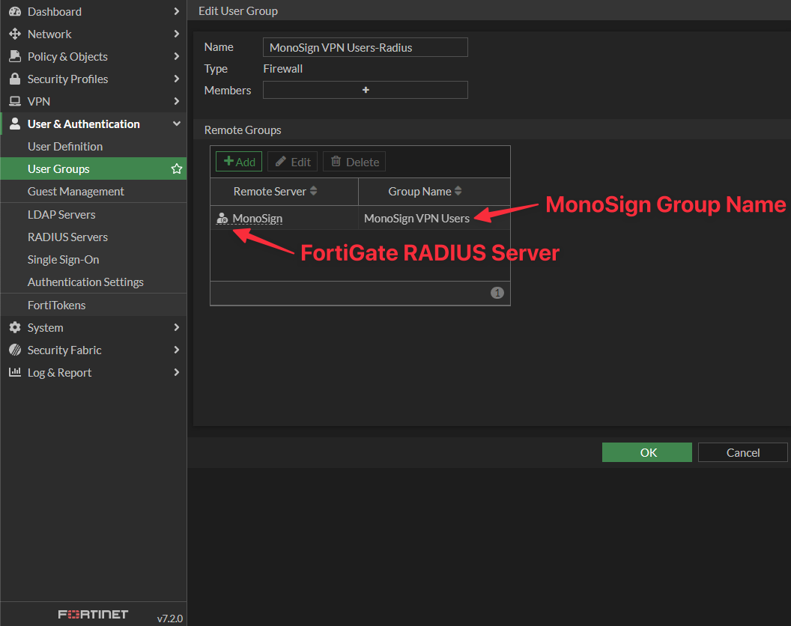The width and height of the screenshot is (791, 626).
Task: Click the Security Fabric icon
Action: (x=14, y=350)
